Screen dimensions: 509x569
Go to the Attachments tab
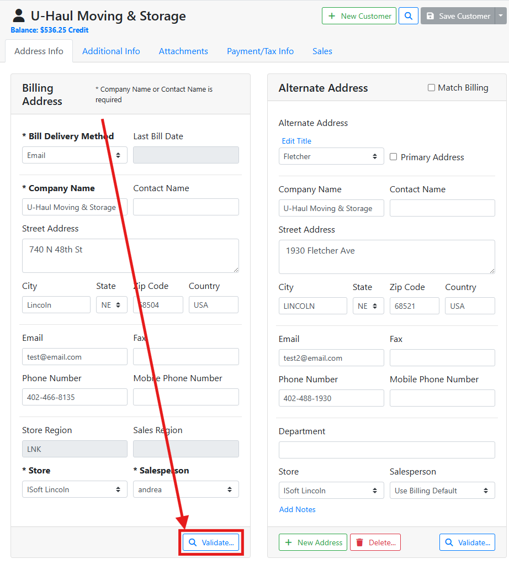[183, 51]
